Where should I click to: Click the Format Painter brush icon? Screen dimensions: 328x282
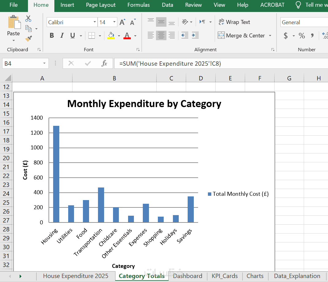29,39
